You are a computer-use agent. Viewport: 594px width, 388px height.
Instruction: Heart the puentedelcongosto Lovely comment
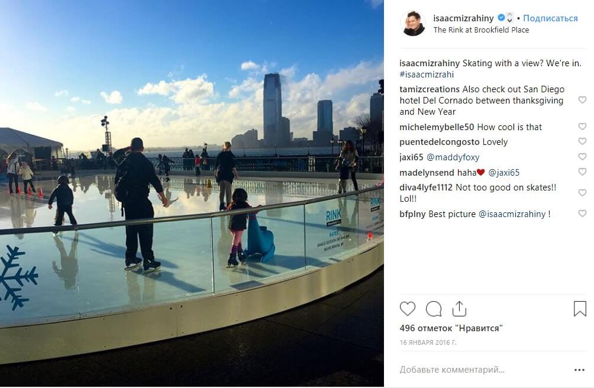click(x=582, y=141)
